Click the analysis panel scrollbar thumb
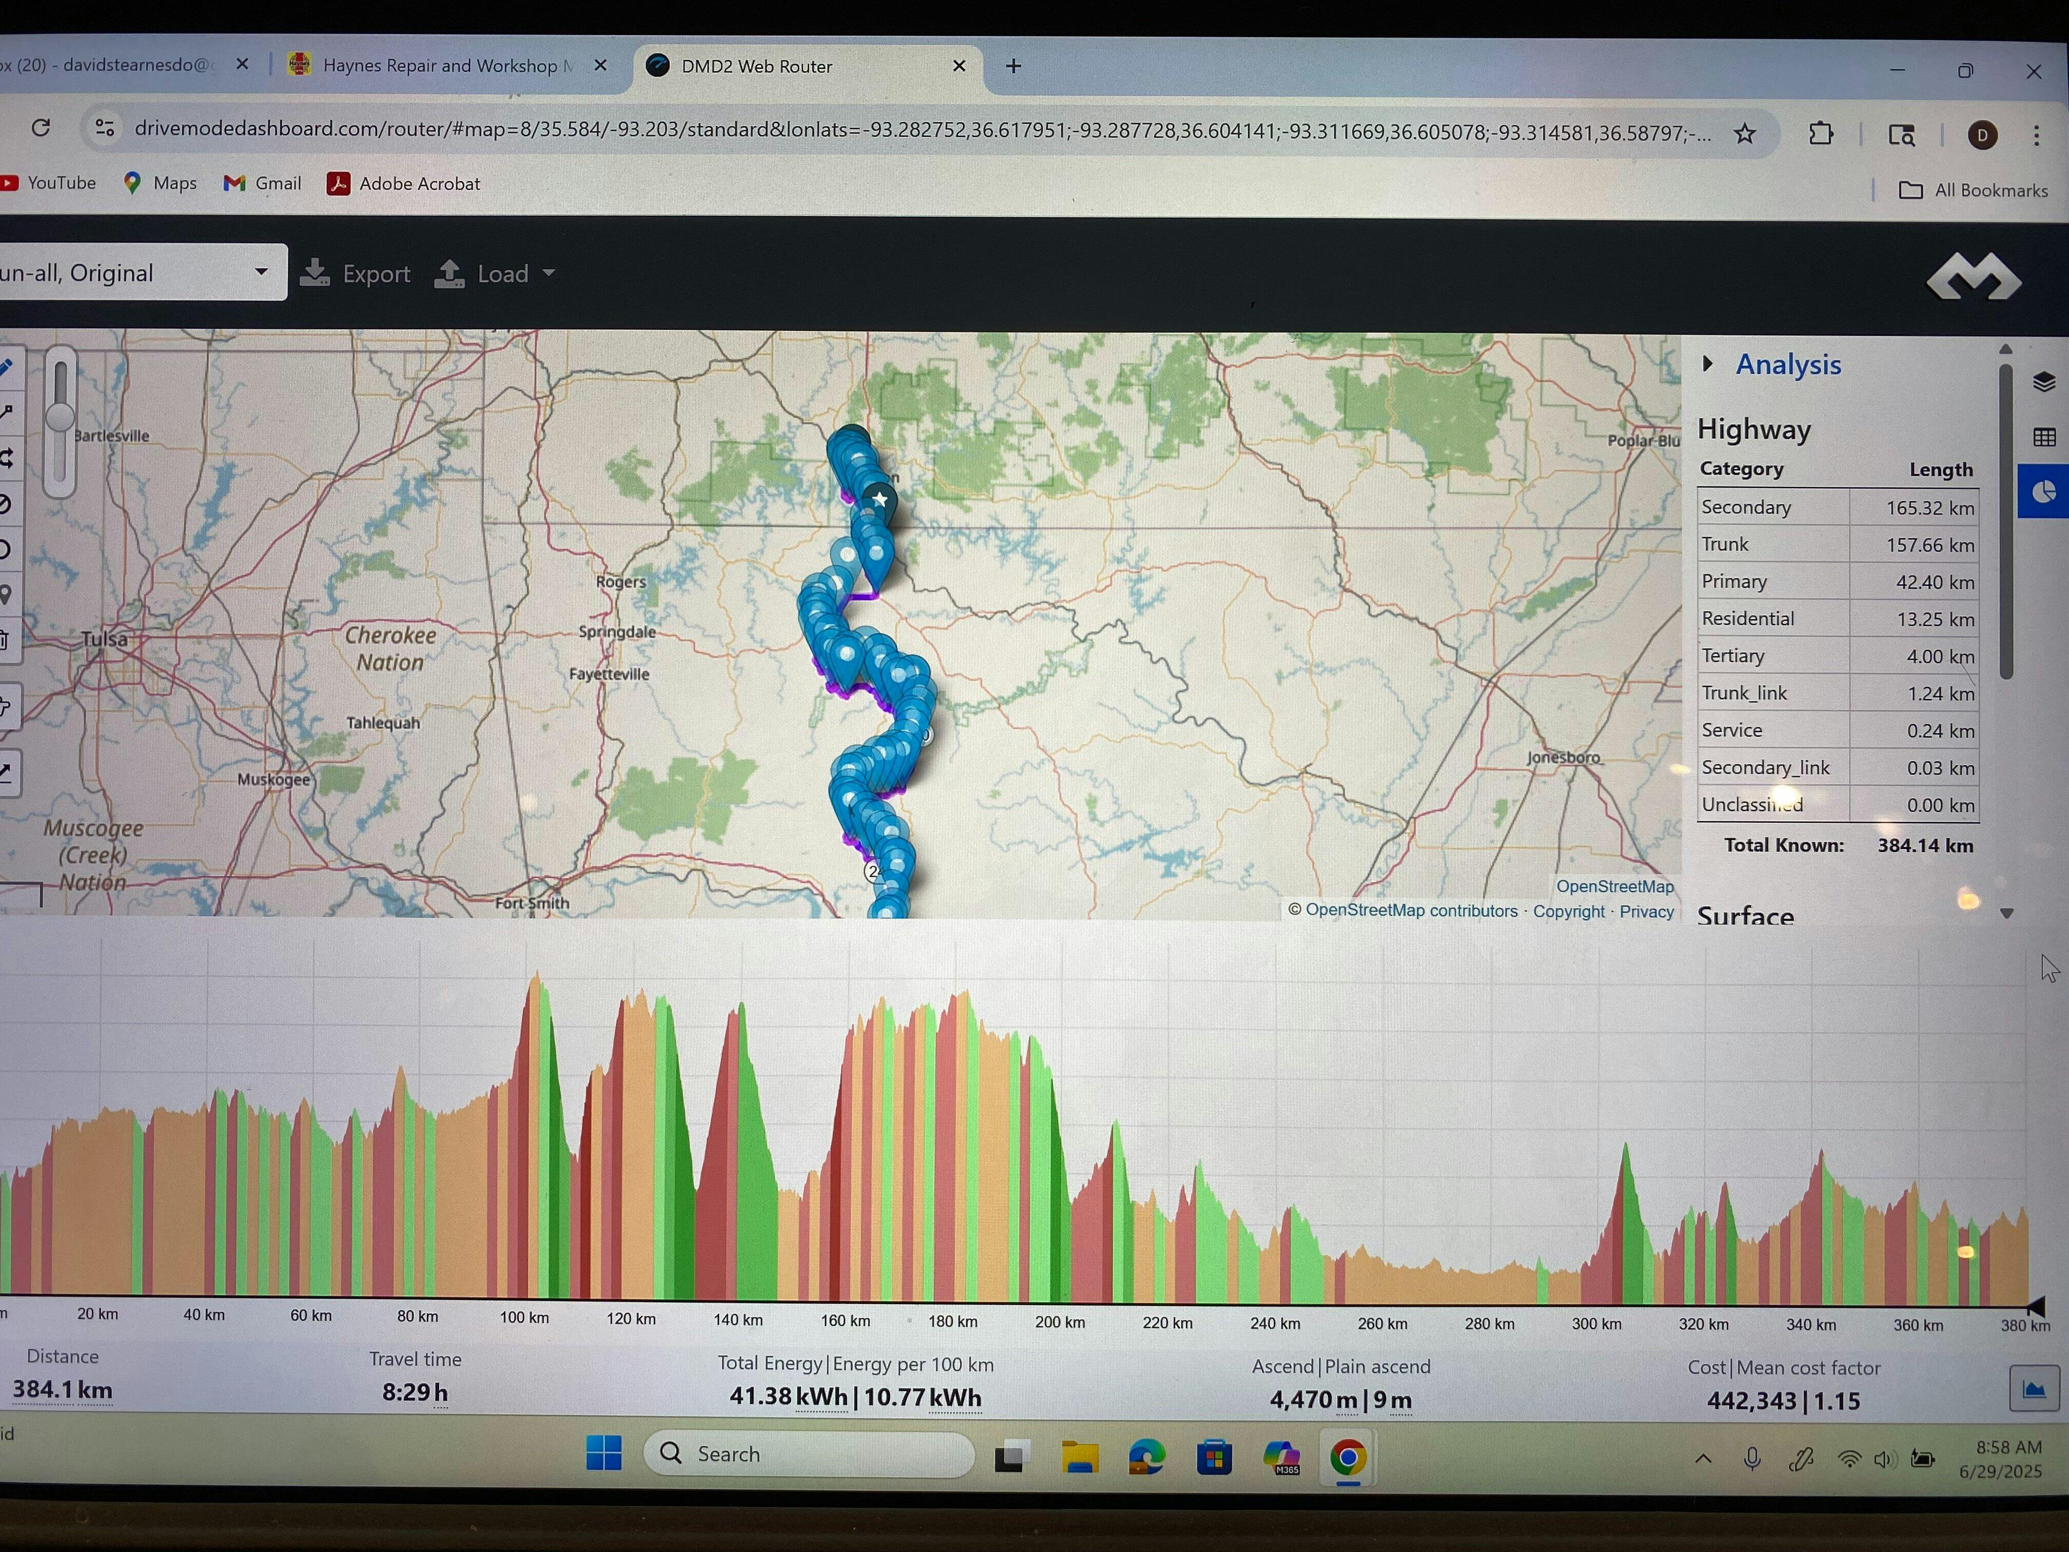The width and height of the screenshot is (2069, 1552). pos(2006,521)
